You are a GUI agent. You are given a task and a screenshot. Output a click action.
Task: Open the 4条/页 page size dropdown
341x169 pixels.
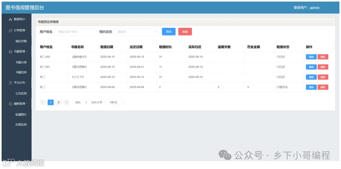(115, 102)
